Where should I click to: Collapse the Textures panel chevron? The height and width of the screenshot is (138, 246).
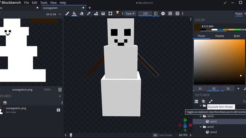tap(60, 96)
